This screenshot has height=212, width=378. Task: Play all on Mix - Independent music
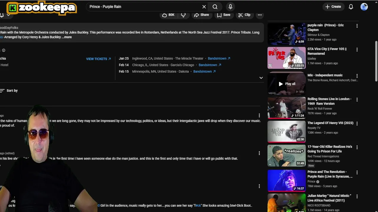(x=286, y=84)
